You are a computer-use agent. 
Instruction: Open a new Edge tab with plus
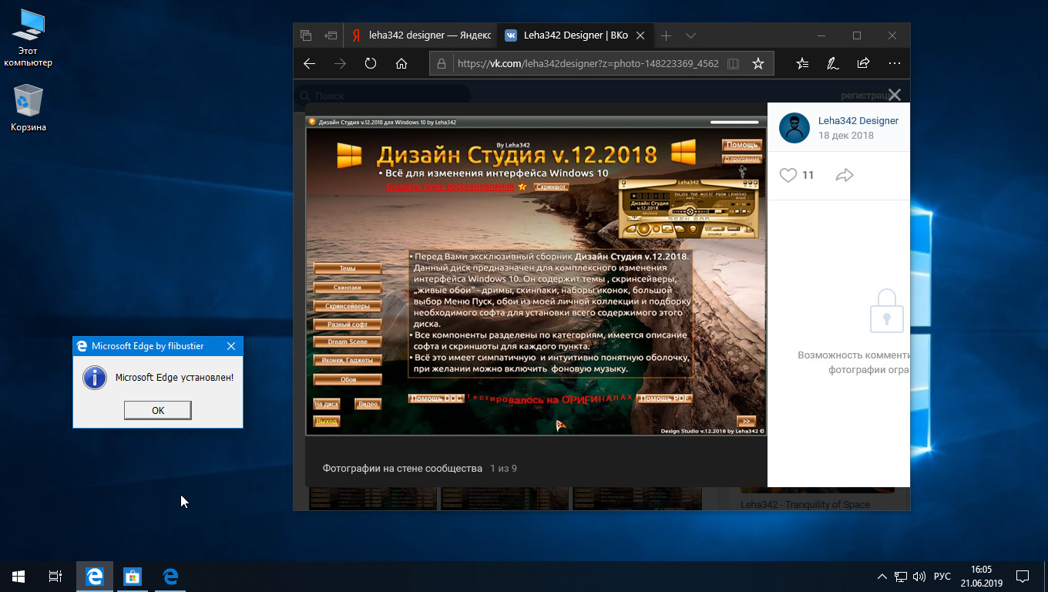[667, 35]
